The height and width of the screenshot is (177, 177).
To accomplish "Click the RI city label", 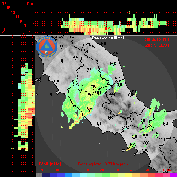I will tap(99, 93).
